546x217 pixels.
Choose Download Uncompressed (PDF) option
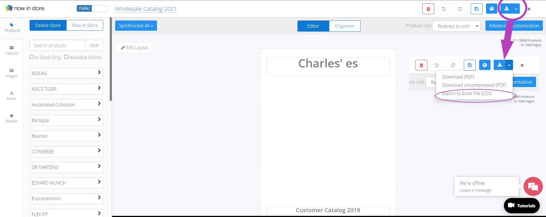click(474, 85)
